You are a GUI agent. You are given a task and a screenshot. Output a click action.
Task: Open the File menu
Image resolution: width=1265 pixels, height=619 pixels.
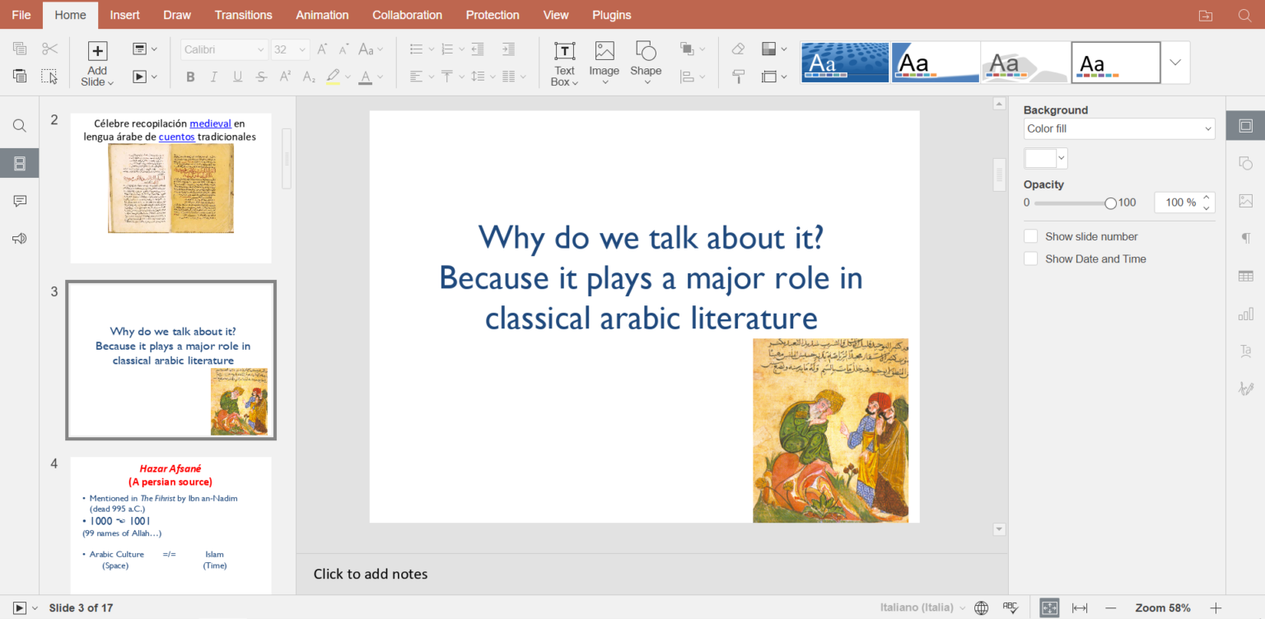click(21, 15)
